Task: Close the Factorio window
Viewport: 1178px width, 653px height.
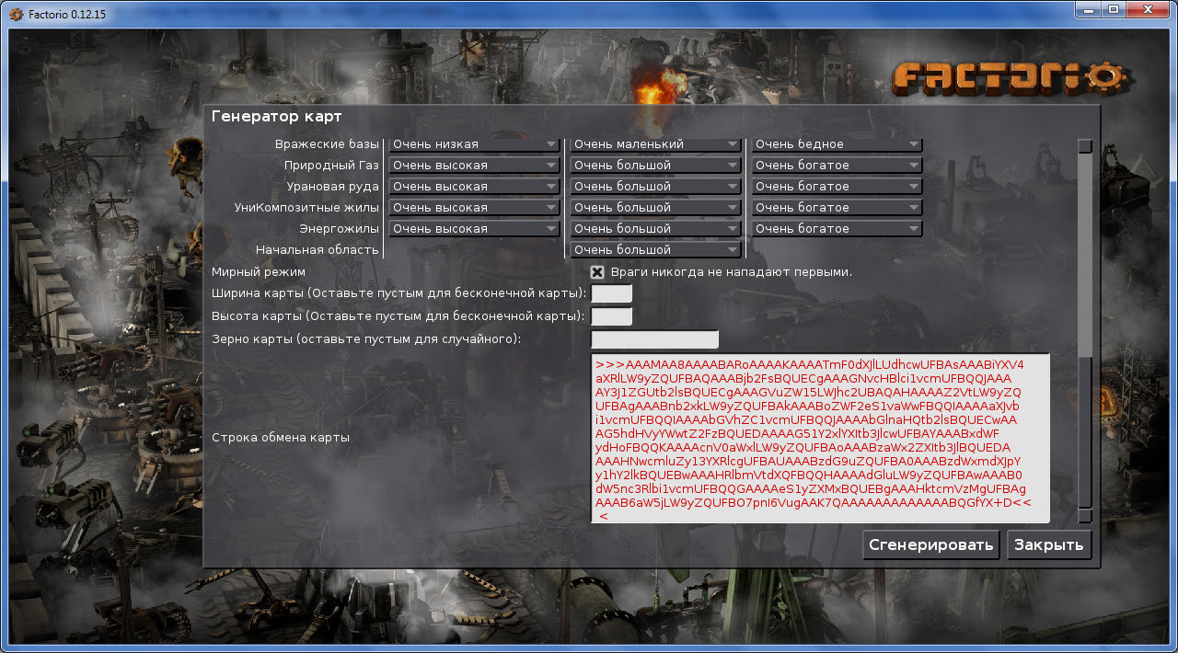Action: coord(1148,9)
